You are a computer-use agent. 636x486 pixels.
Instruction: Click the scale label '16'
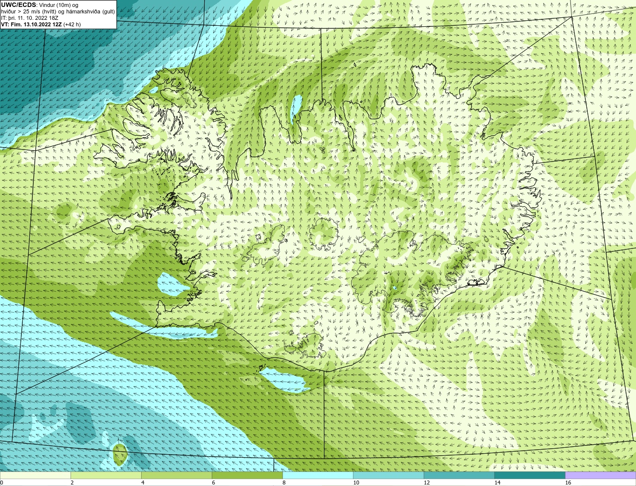click(x=568, y=483)
